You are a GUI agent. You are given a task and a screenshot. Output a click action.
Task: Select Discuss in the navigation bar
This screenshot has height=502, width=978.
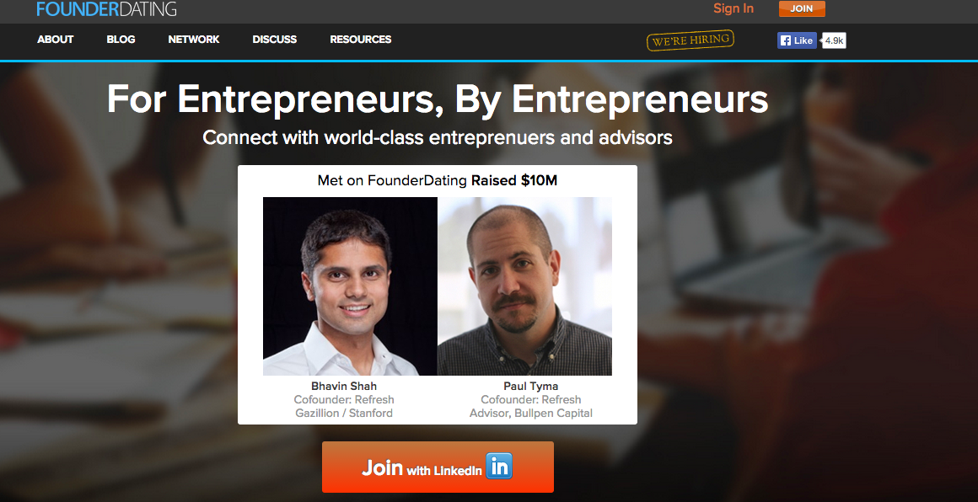pos(275,40)
